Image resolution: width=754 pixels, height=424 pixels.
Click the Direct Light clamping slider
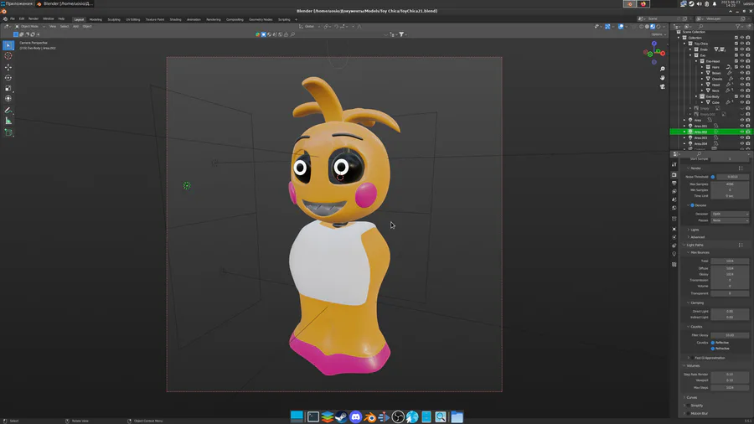[x=730, y=312]
